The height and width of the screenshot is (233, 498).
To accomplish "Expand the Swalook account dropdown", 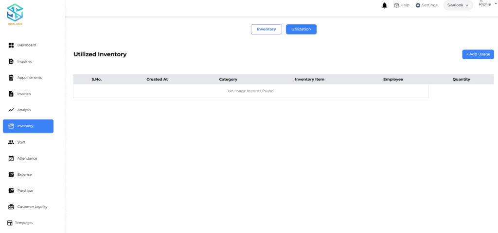I will 458,5.
